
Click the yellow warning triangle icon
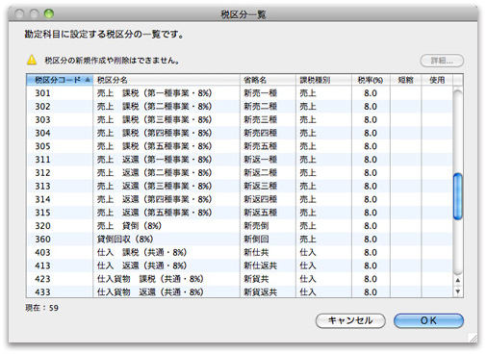pyautogui.click(x=32, y=60)
